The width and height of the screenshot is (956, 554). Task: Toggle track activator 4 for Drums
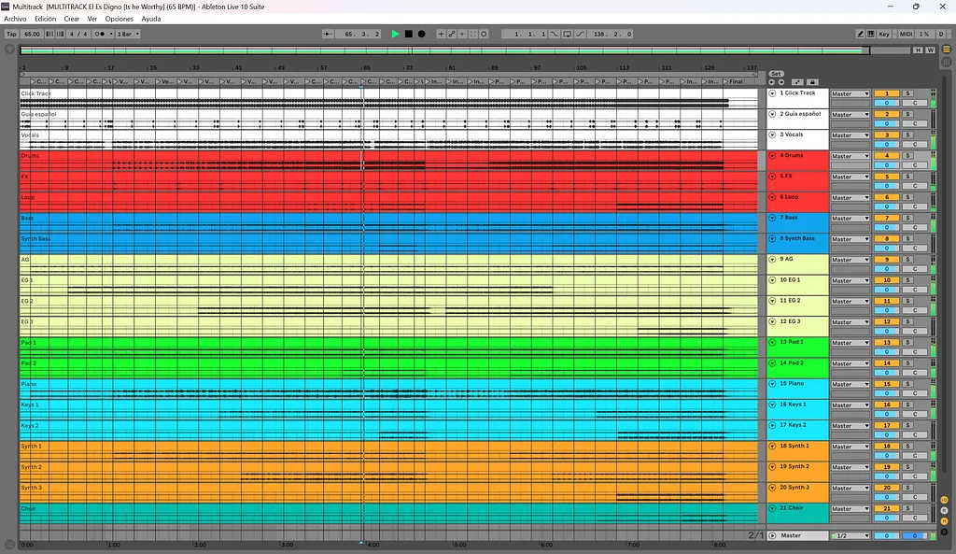887,156
